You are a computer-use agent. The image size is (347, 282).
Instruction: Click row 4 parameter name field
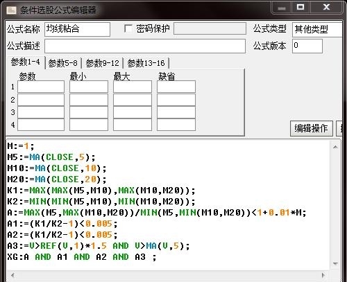coord(41,125)
